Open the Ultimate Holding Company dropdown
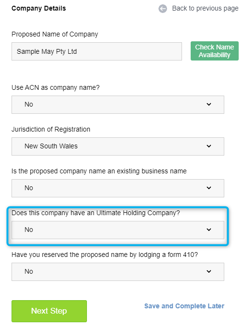This screenshot has width=243, height=328. (x=118, y=230)
